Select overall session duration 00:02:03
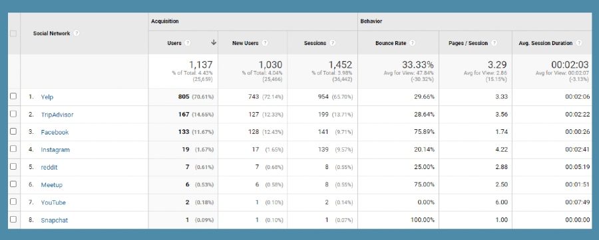The image size is (599, 240). 570,65
